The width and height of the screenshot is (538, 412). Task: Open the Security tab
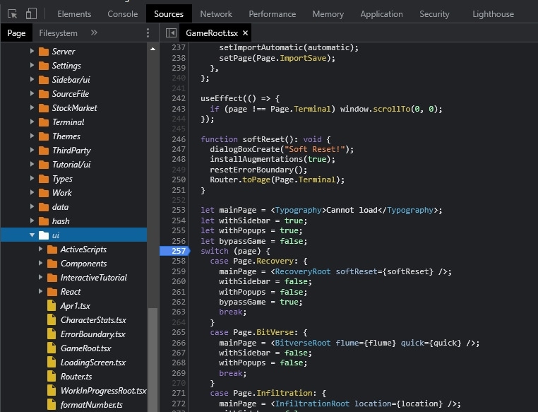434,14
